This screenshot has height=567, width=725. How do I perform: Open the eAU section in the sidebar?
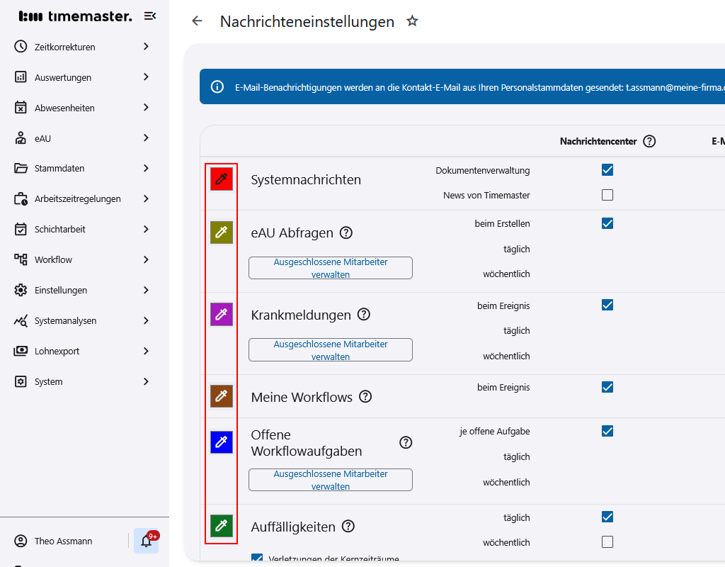point(44,138)
